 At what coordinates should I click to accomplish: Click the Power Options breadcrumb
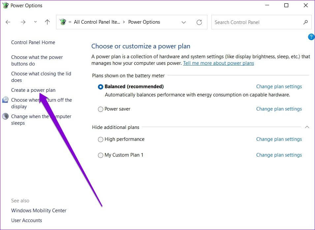tap(144, 22)
